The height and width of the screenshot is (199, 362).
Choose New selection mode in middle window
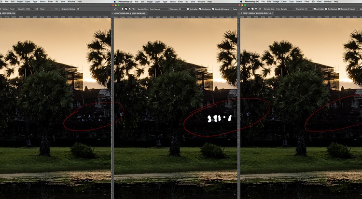[x=123, y=9]
